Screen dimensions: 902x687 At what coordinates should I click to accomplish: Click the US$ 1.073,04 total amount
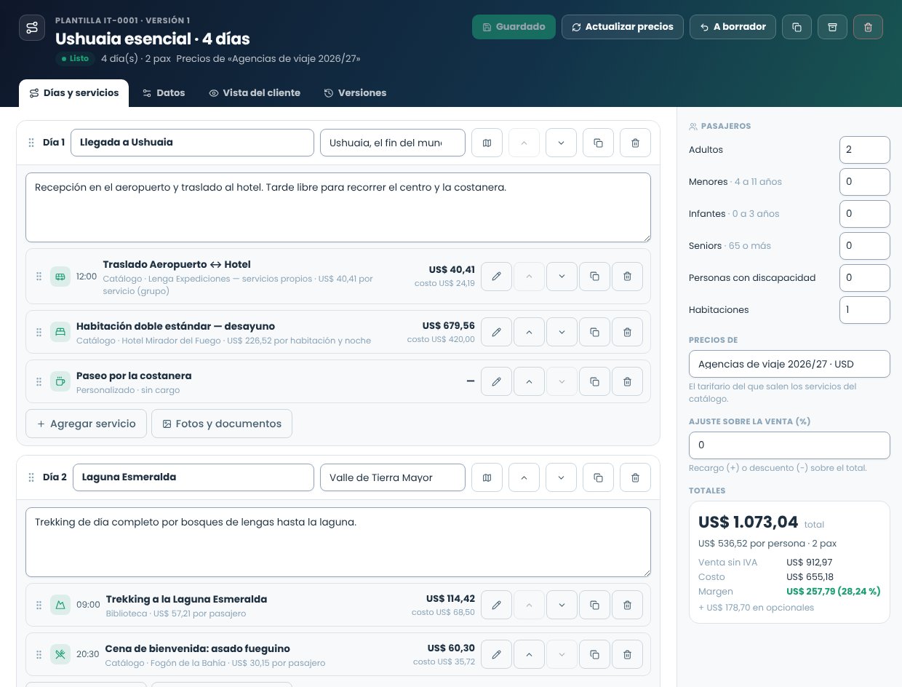click(748, 522)
